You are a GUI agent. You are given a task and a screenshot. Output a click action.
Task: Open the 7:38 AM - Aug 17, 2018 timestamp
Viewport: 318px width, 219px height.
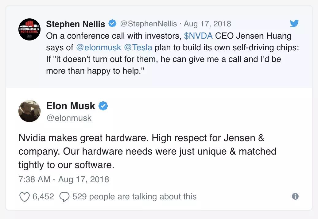pyautogui.click(x=64, y=179)
